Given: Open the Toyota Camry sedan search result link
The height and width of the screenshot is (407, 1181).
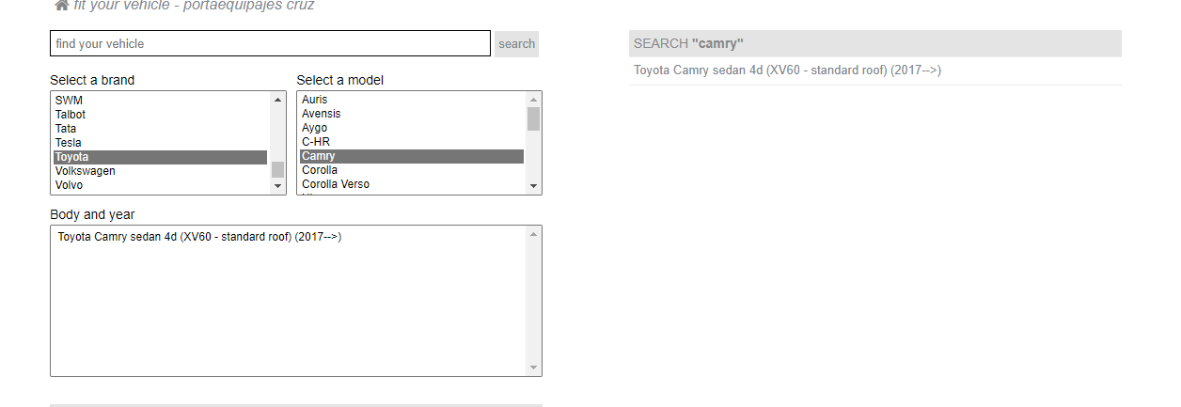Looking at the screenshot, I should coord(787,70).
